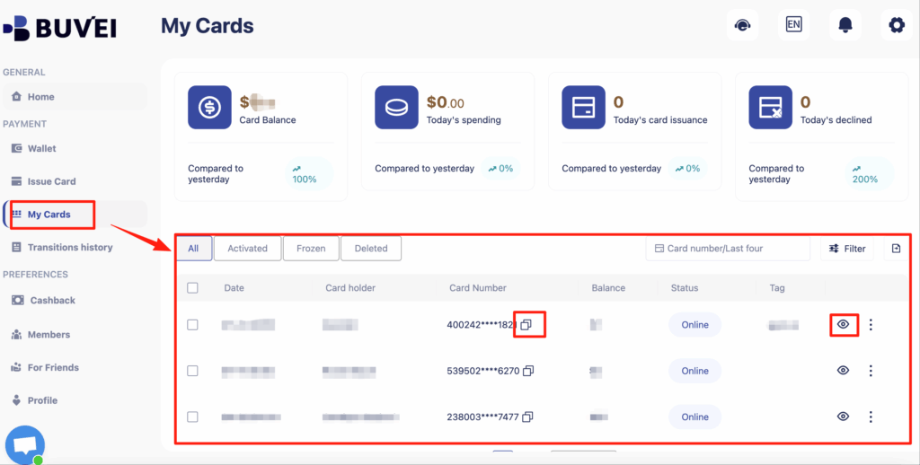
Task: Open the customer support headset icon
Action: (742, 25)
